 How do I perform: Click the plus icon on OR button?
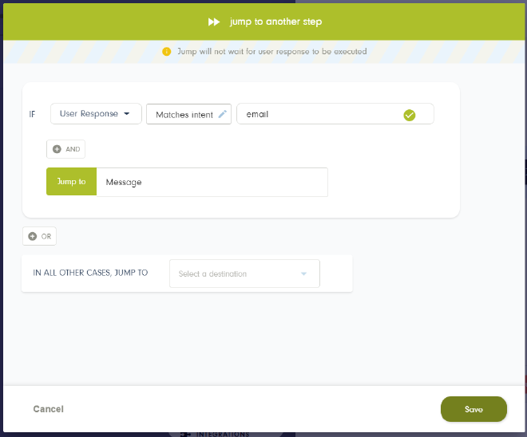pyautogui.click(x=32, y=236)
